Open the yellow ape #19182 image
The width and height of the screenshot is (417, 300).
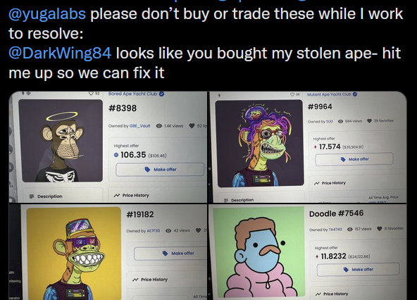coord(74,254)
